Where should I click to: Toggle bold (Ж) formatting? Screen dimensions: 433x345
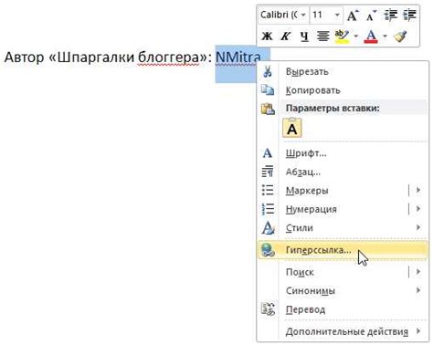coord(267,37)
